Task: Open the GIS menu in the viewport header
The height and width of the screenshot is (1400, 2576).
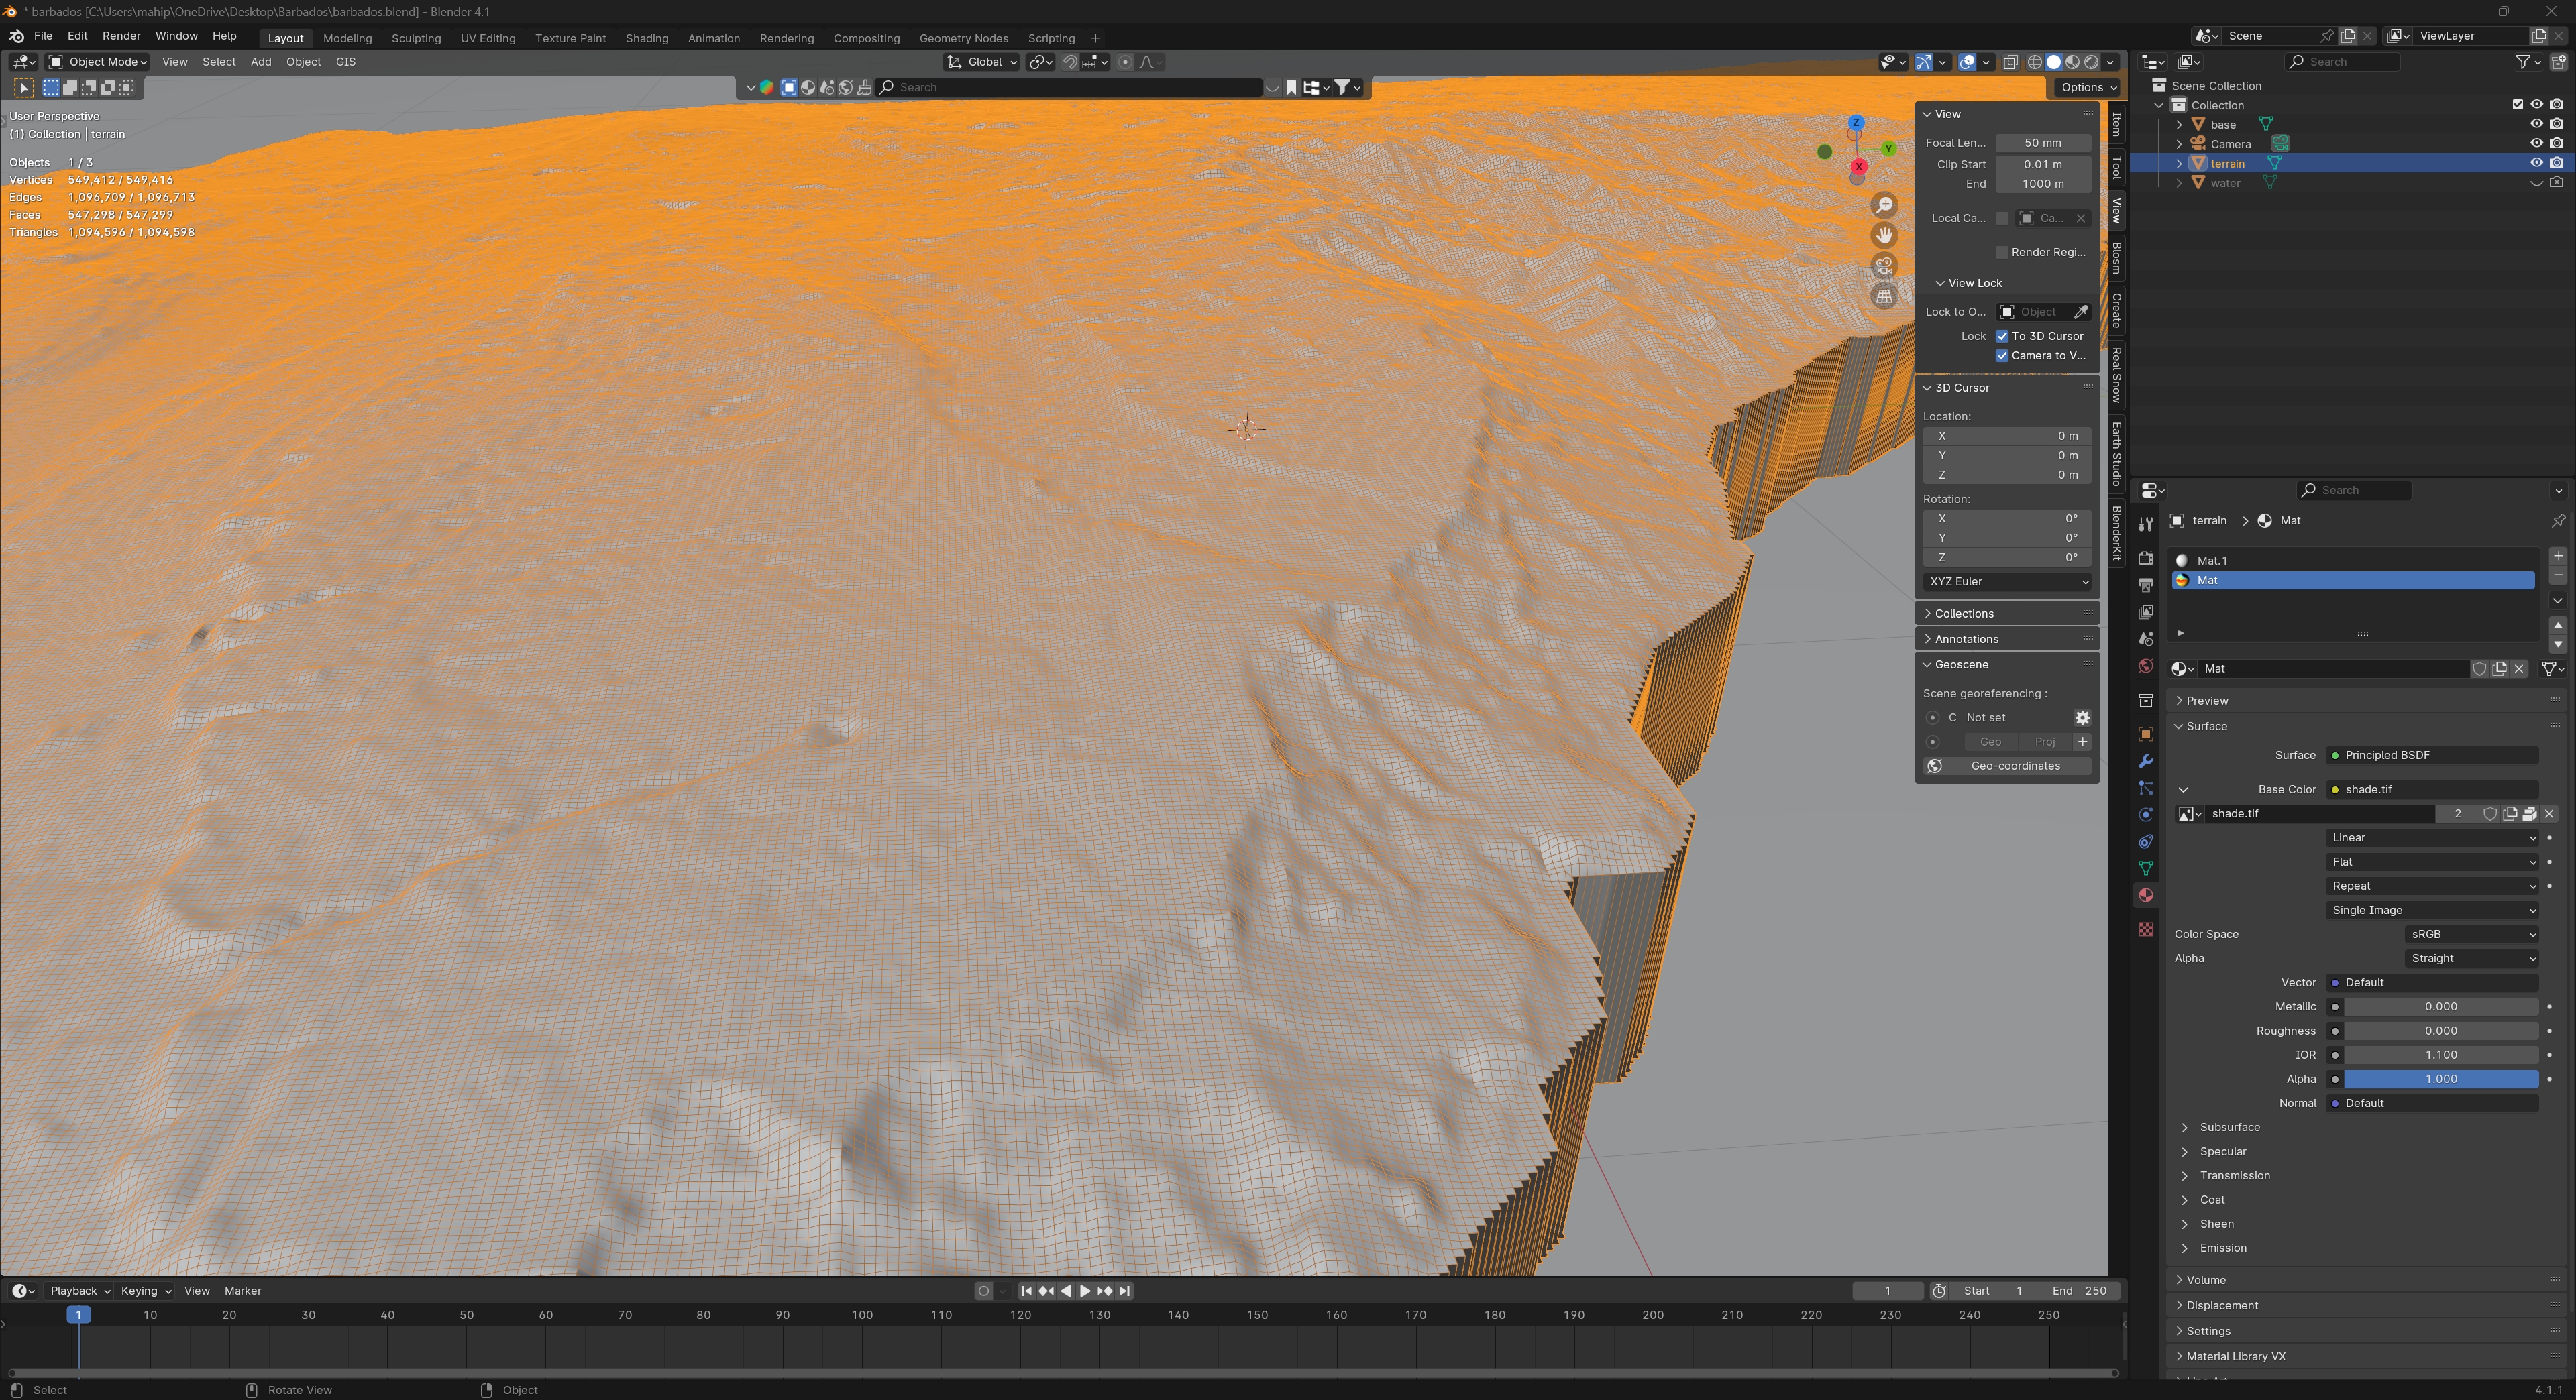Action: coord(345,62)
